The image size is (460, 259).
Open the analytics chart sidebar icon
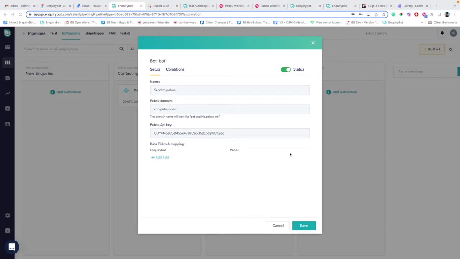click(x=7, y=93)
